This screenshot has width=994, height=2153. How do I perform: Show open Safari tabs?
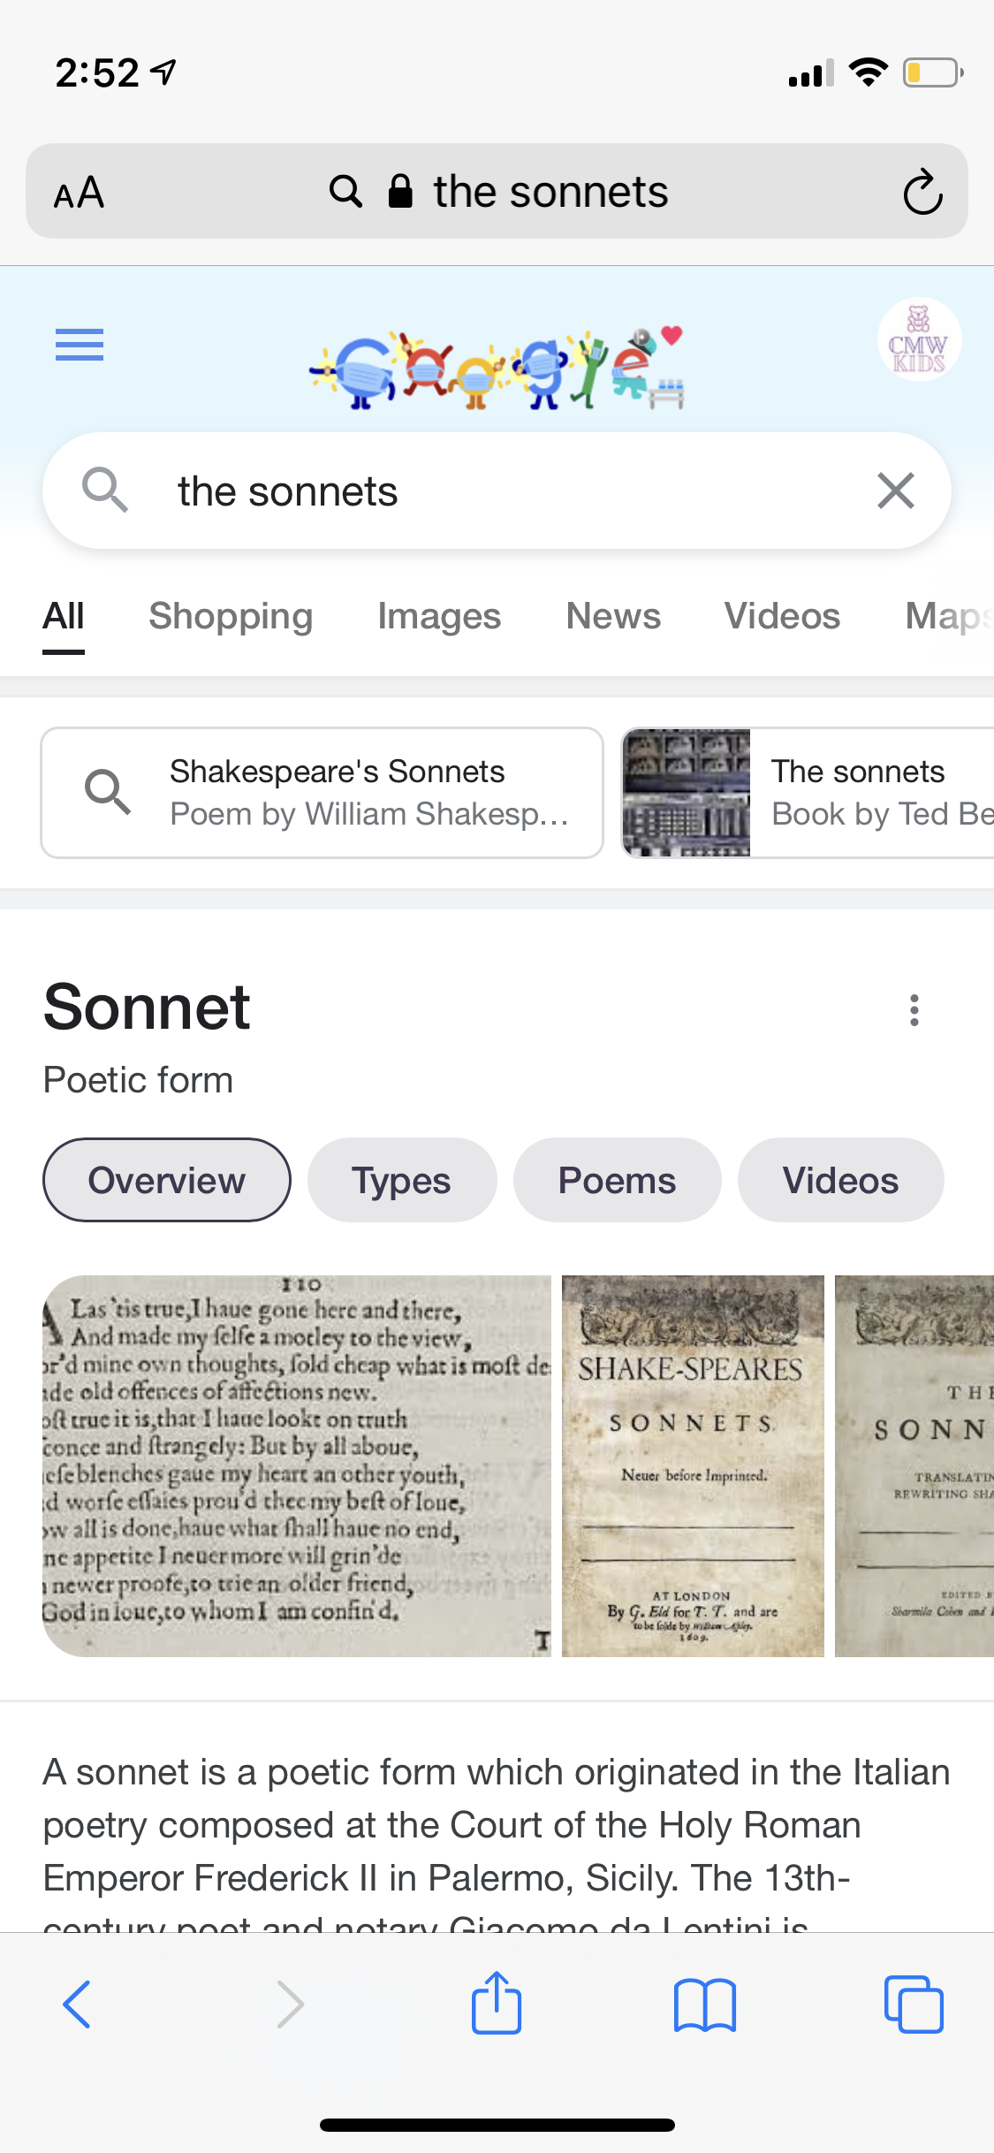(914, 2004)
